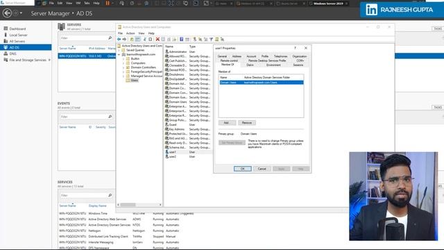Expand the ForeignSecurityPrincipals node
This screenshot has width=444, height=250.
point(123,72)
